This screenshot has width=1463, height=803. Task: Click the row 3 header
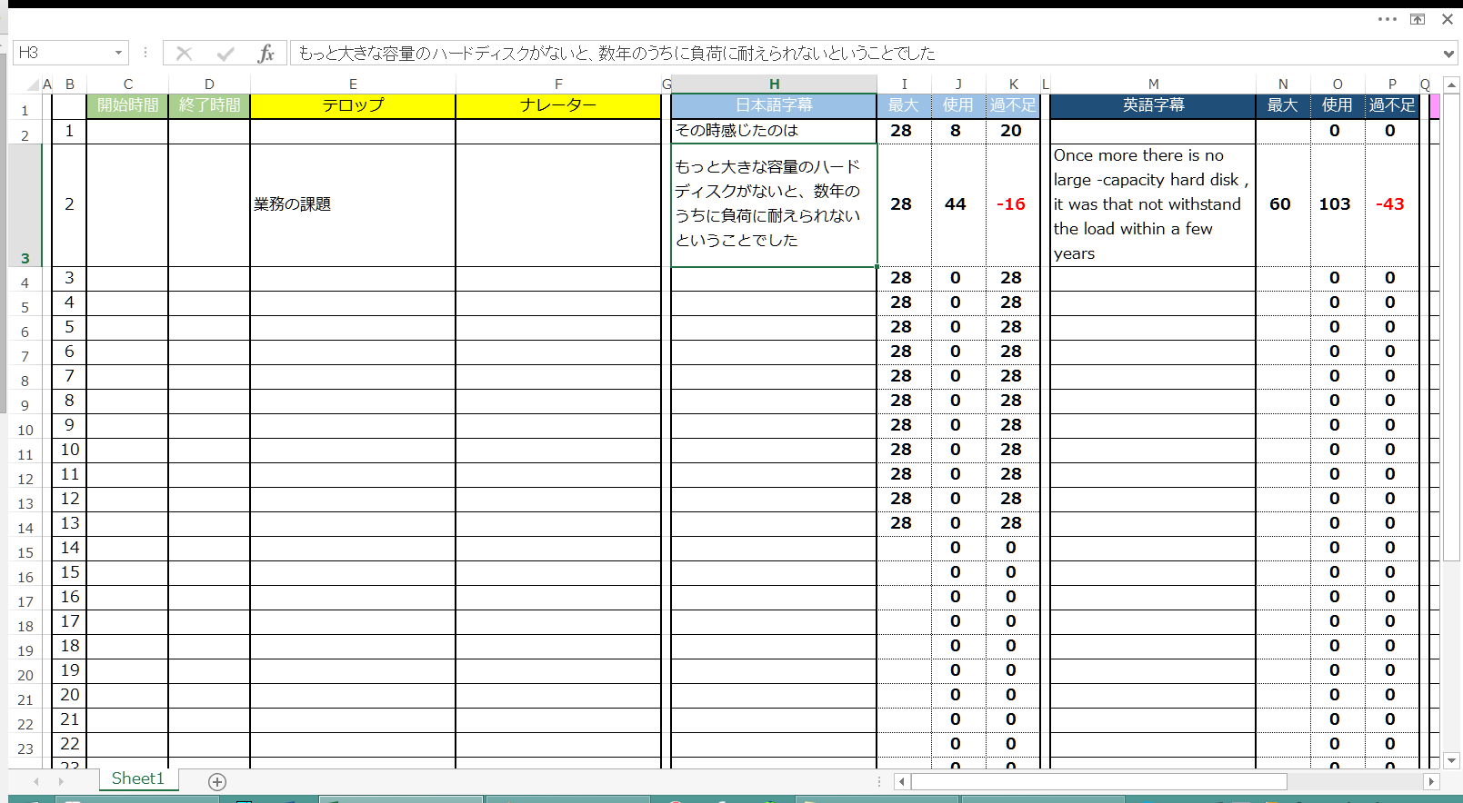click(25, 258)
